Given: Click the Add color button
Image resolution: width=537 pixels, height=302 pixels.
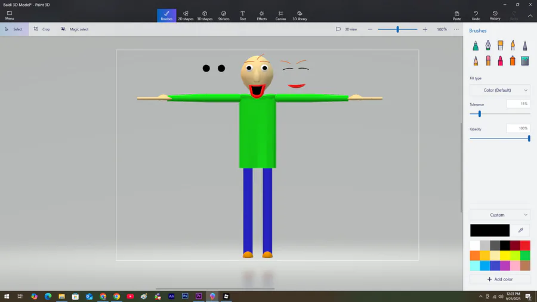Looking at the screenshot, I should click(x=499, y=279).
